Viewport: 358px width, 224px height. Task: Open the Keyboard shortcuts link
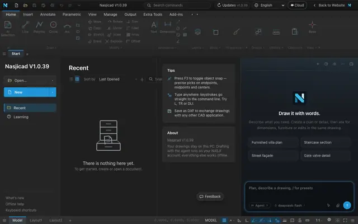coord(21,210)
